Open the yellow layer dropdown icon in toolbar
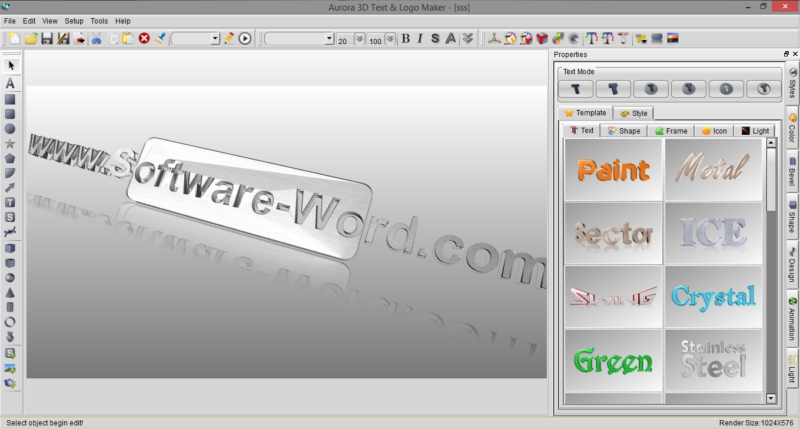800x429 pixels. coord(641,39)
